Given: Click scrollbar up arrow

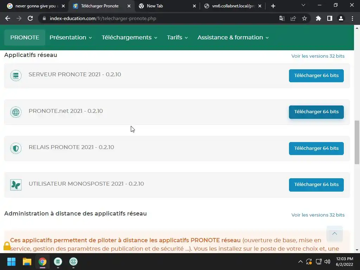Looking at the screenshot, I should (357, 28).
